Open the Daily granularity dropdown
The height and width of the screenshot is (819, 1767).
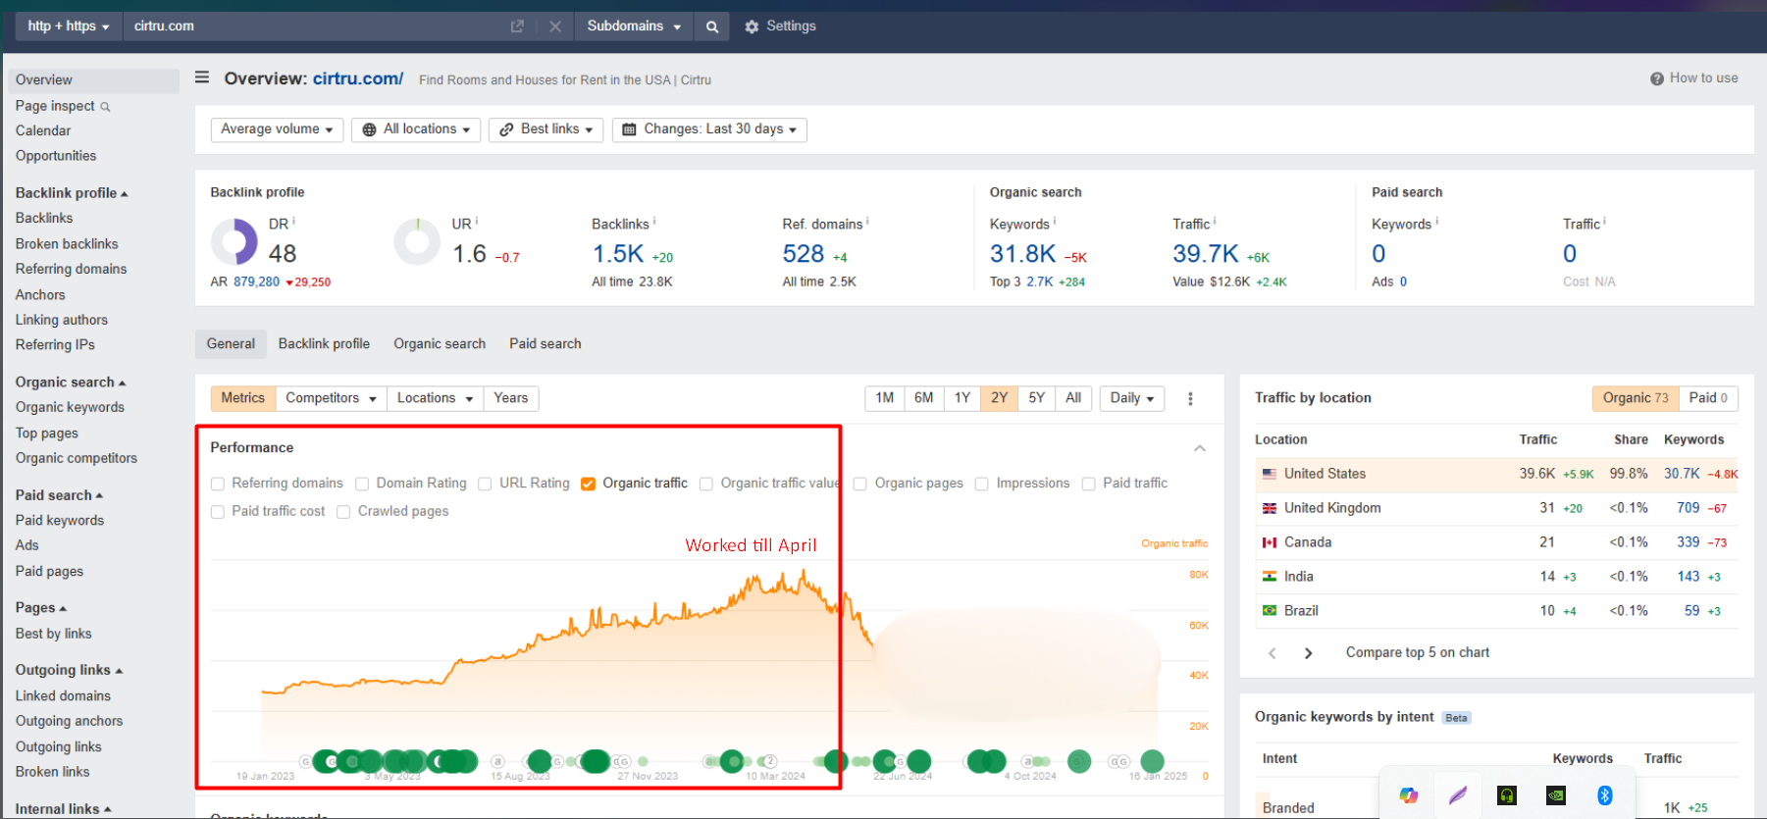(1132, 398)
